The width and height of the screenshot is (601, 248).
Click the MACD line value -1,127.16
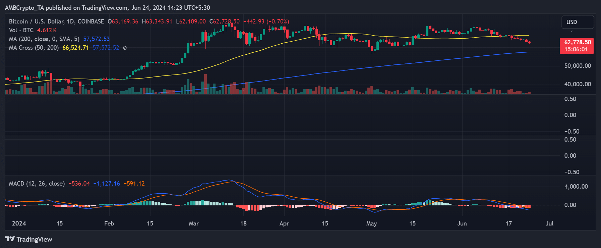pos(107,184)
